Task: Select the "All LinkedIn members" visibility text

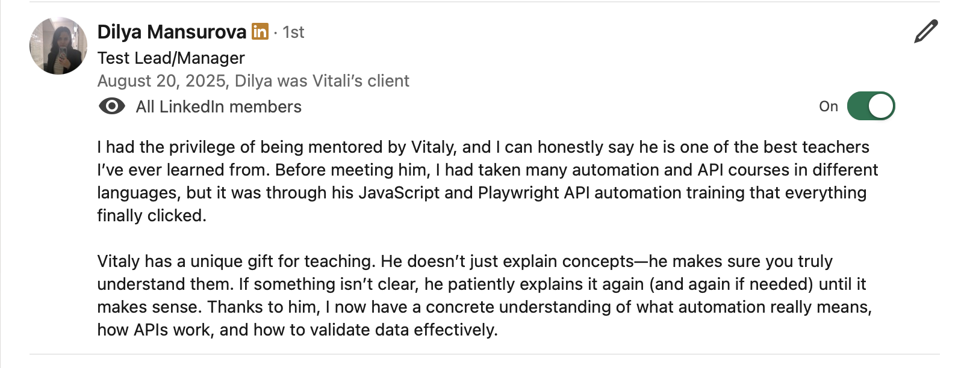Action: pos(219,107)
